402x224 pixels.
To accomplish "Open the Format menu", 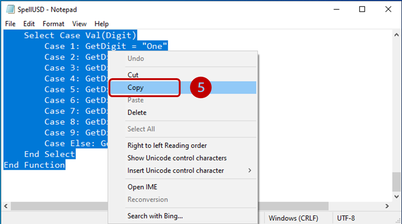I will point(53,24).
